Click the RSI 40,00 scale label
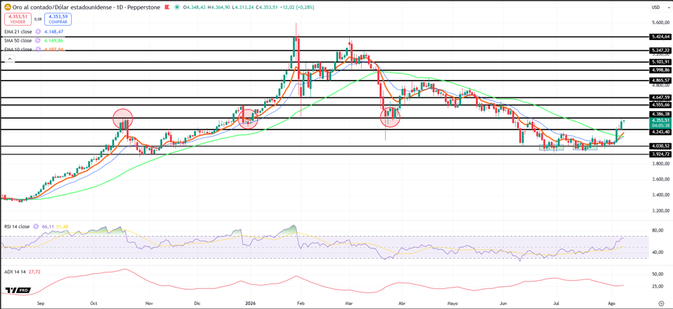This screenshot has height=309, width=673. click(656, 252)
